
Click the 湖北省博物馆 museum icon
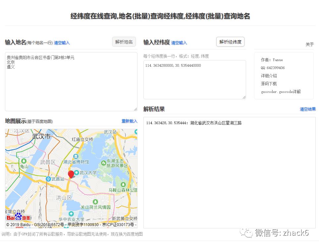(76, 156)
